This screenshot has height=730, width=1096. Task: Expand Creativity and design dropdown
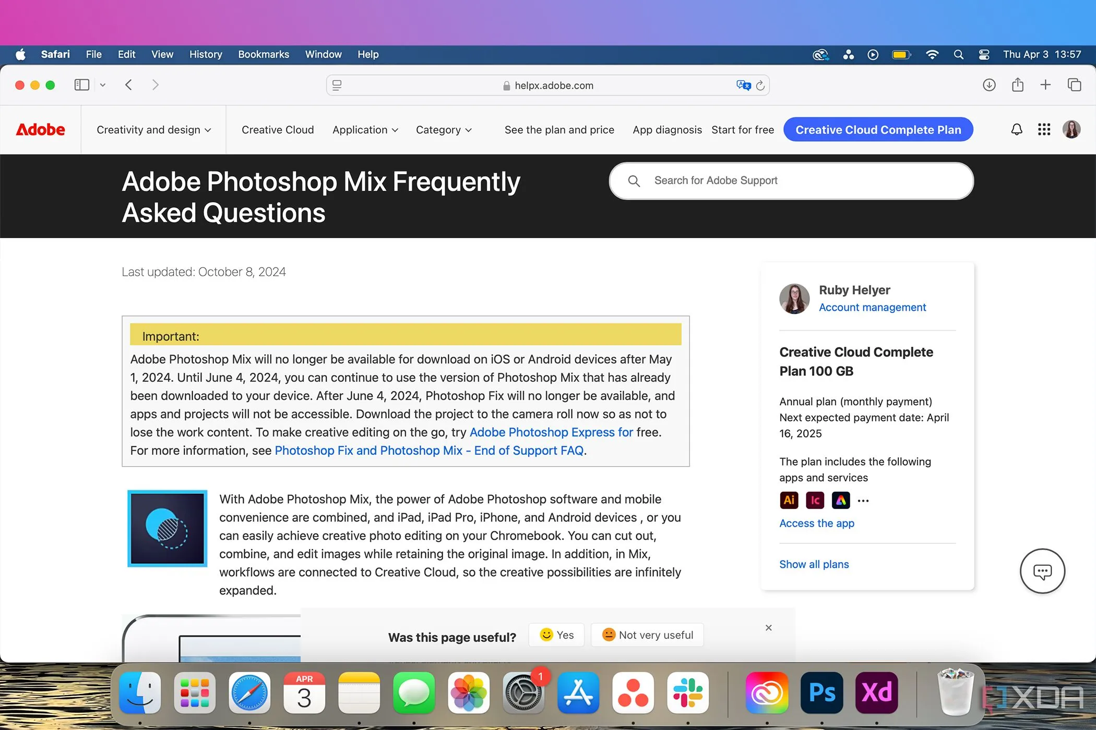point(154,130)
